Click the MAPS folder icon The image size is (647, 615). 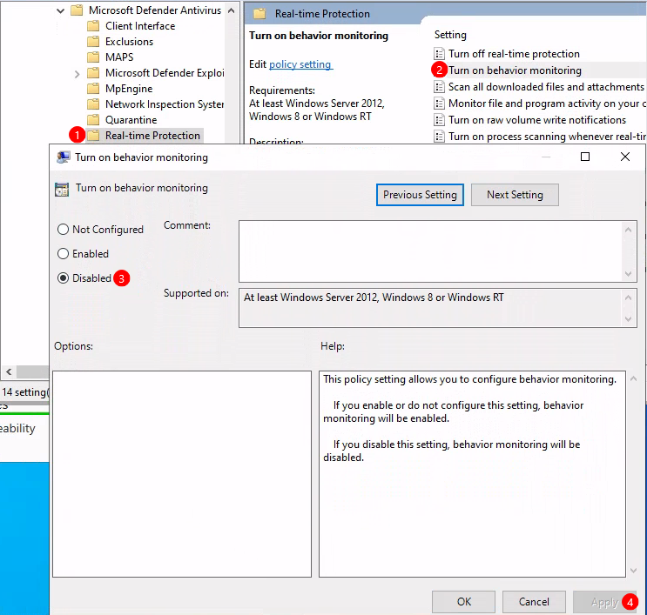tap(93, 57)
